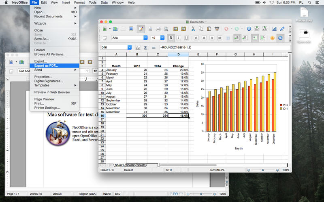324x202 pixels.
Task: Click the Paste clipboard icon
Action: click(209, 29)
